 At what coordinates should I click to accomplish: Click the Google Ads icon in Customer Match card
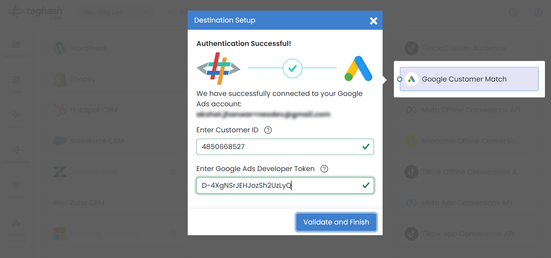click(x=412, y=79)
